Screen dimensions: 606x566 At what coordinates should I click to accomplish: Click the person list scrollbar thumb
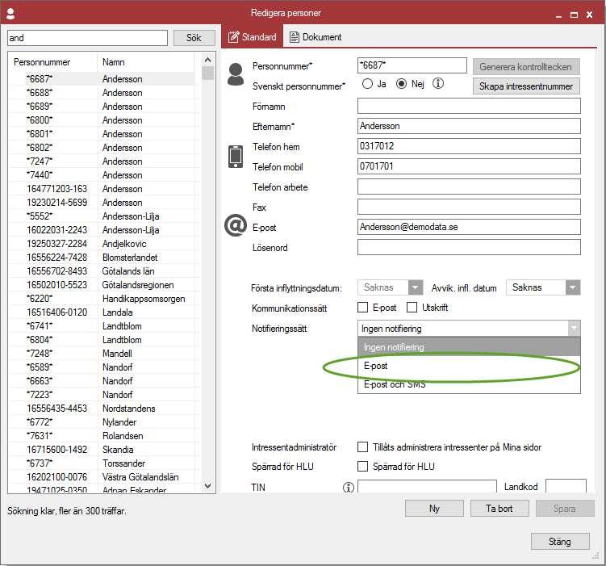(x=208, y=73)
